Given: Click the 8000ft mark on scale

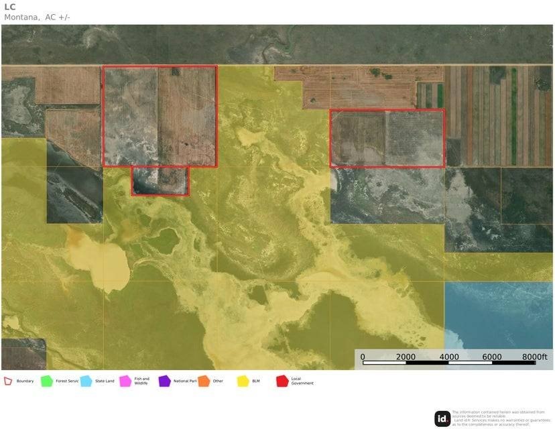Looking at the screenshot, I should coord(534,357).
